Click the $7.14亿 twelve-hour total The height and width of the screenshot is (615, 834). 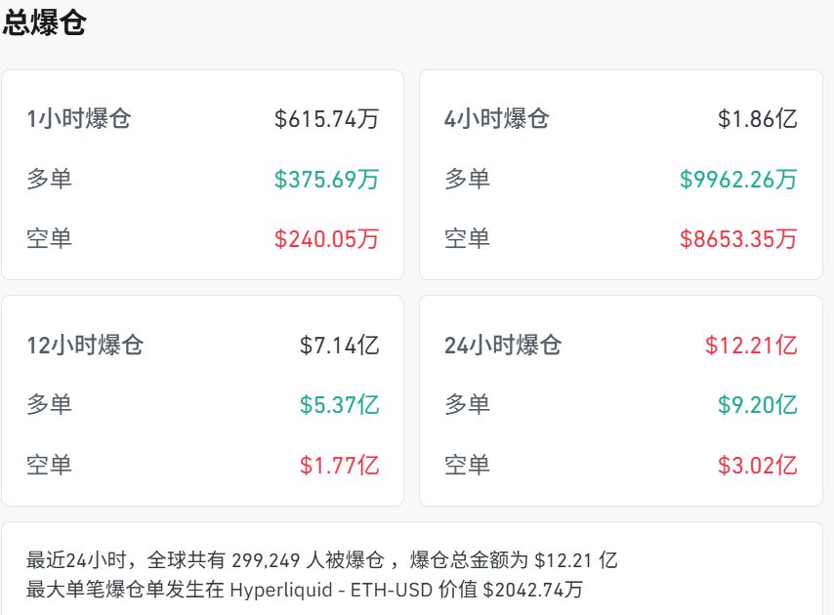[x=339, y=346]
